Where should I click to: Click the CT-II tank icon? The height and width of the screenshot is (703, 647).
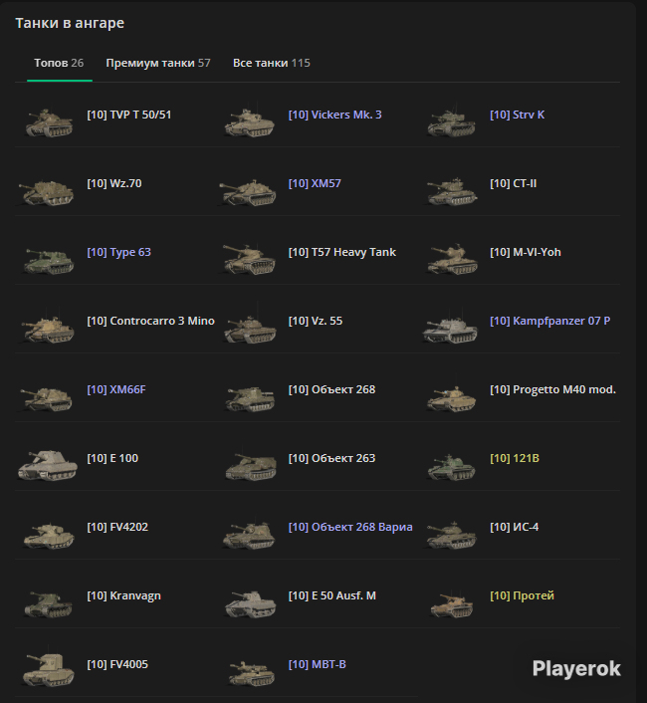click(x=452, y=191)
